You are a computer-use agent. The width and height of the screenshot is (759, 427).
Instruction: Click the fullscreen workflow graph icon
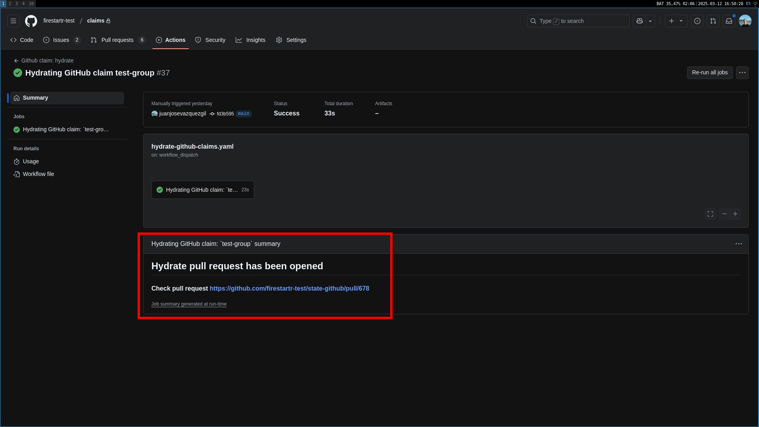710,214
